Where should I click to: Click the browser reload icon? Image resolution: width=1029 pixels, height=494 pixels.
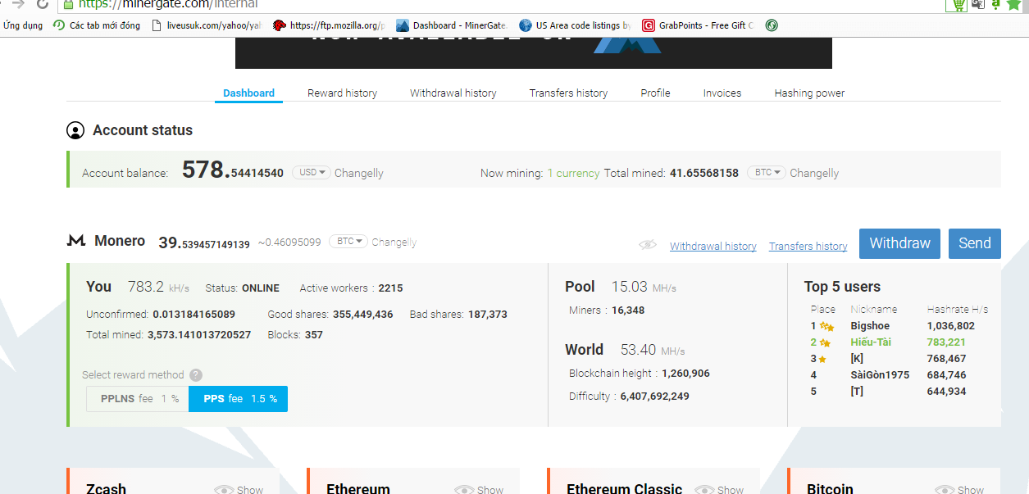tap(42, 4)
